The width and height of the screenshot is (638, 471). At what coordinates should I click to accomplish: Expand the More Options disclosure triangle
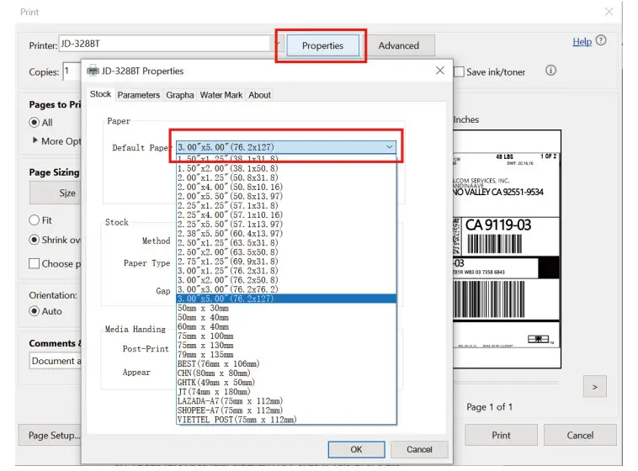click(x=35, y=140)
